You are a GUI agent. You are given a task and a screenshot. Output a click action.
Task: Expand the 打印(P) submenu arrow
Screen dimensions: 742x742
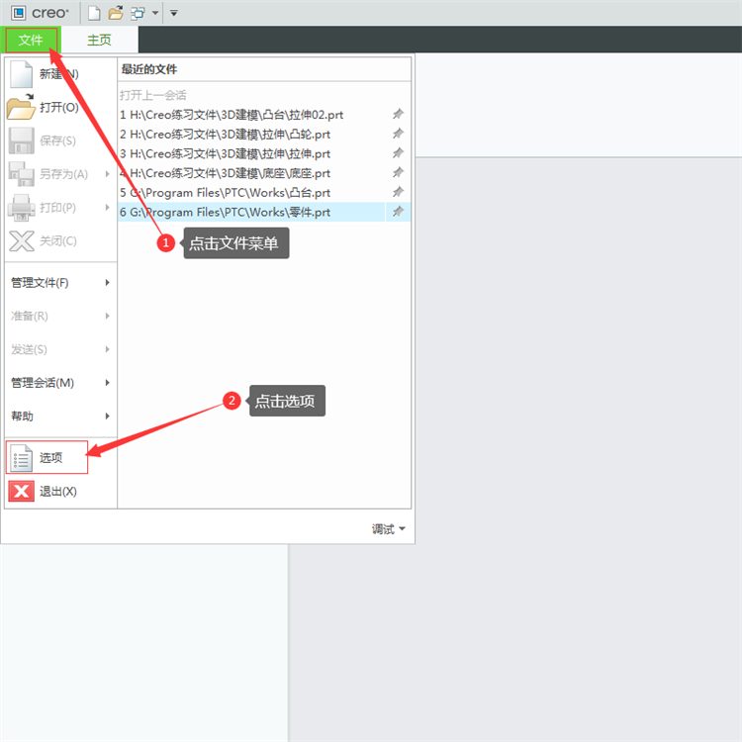(x=108, y=208)
